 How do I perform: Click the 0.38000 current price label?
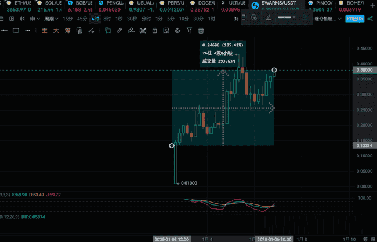tap(362, 70)
